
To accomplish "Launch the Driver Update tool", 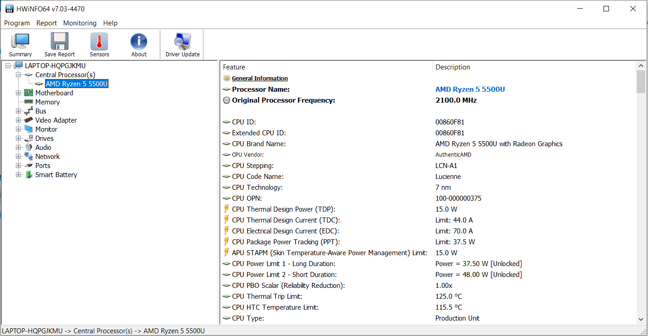I will (x=183, y=42).
